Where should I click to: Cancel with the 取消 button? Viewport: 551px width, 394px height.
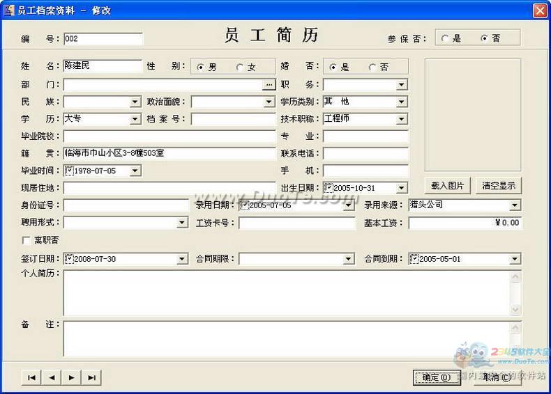click(x=497, y=377)
